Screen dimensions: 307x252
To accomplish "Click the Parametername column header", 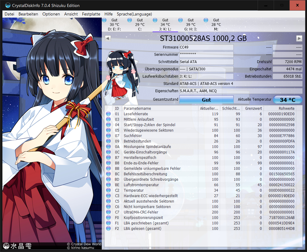I will pos(160,109).
